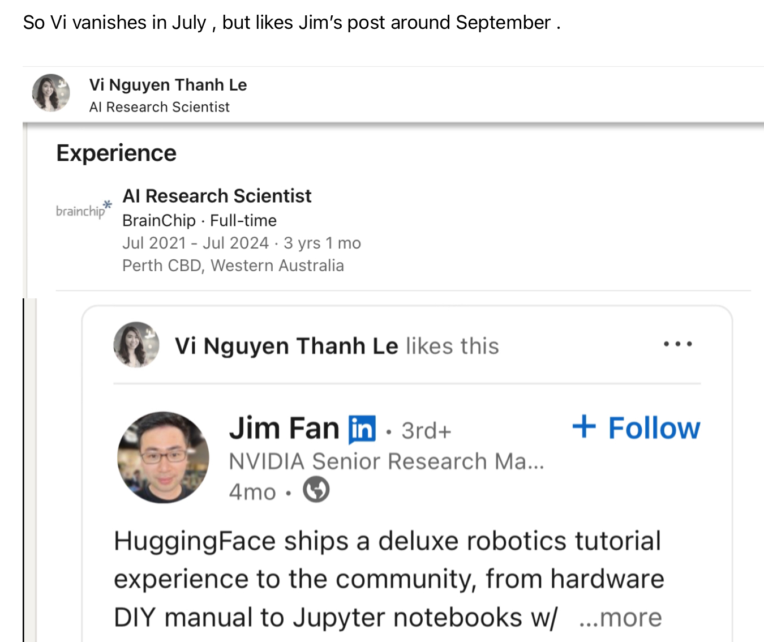Expand post text with '...more'
Viewport: 764px width, 642px height.
620,617
